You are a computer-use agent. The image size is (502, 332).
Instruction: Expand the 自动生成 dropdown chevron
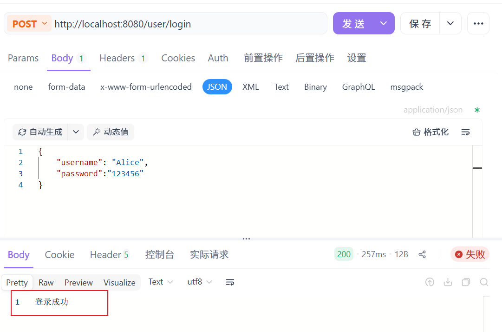point(76,132)
